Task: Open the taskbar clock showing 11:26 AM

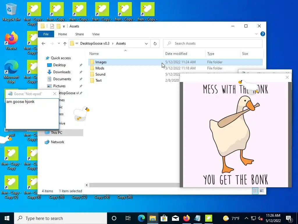Action: pos(273,218)
